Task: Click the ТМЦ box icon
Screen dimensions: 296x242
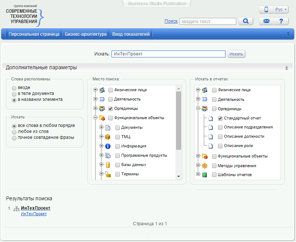Action: pyautogui.click(x=108, y=137)
